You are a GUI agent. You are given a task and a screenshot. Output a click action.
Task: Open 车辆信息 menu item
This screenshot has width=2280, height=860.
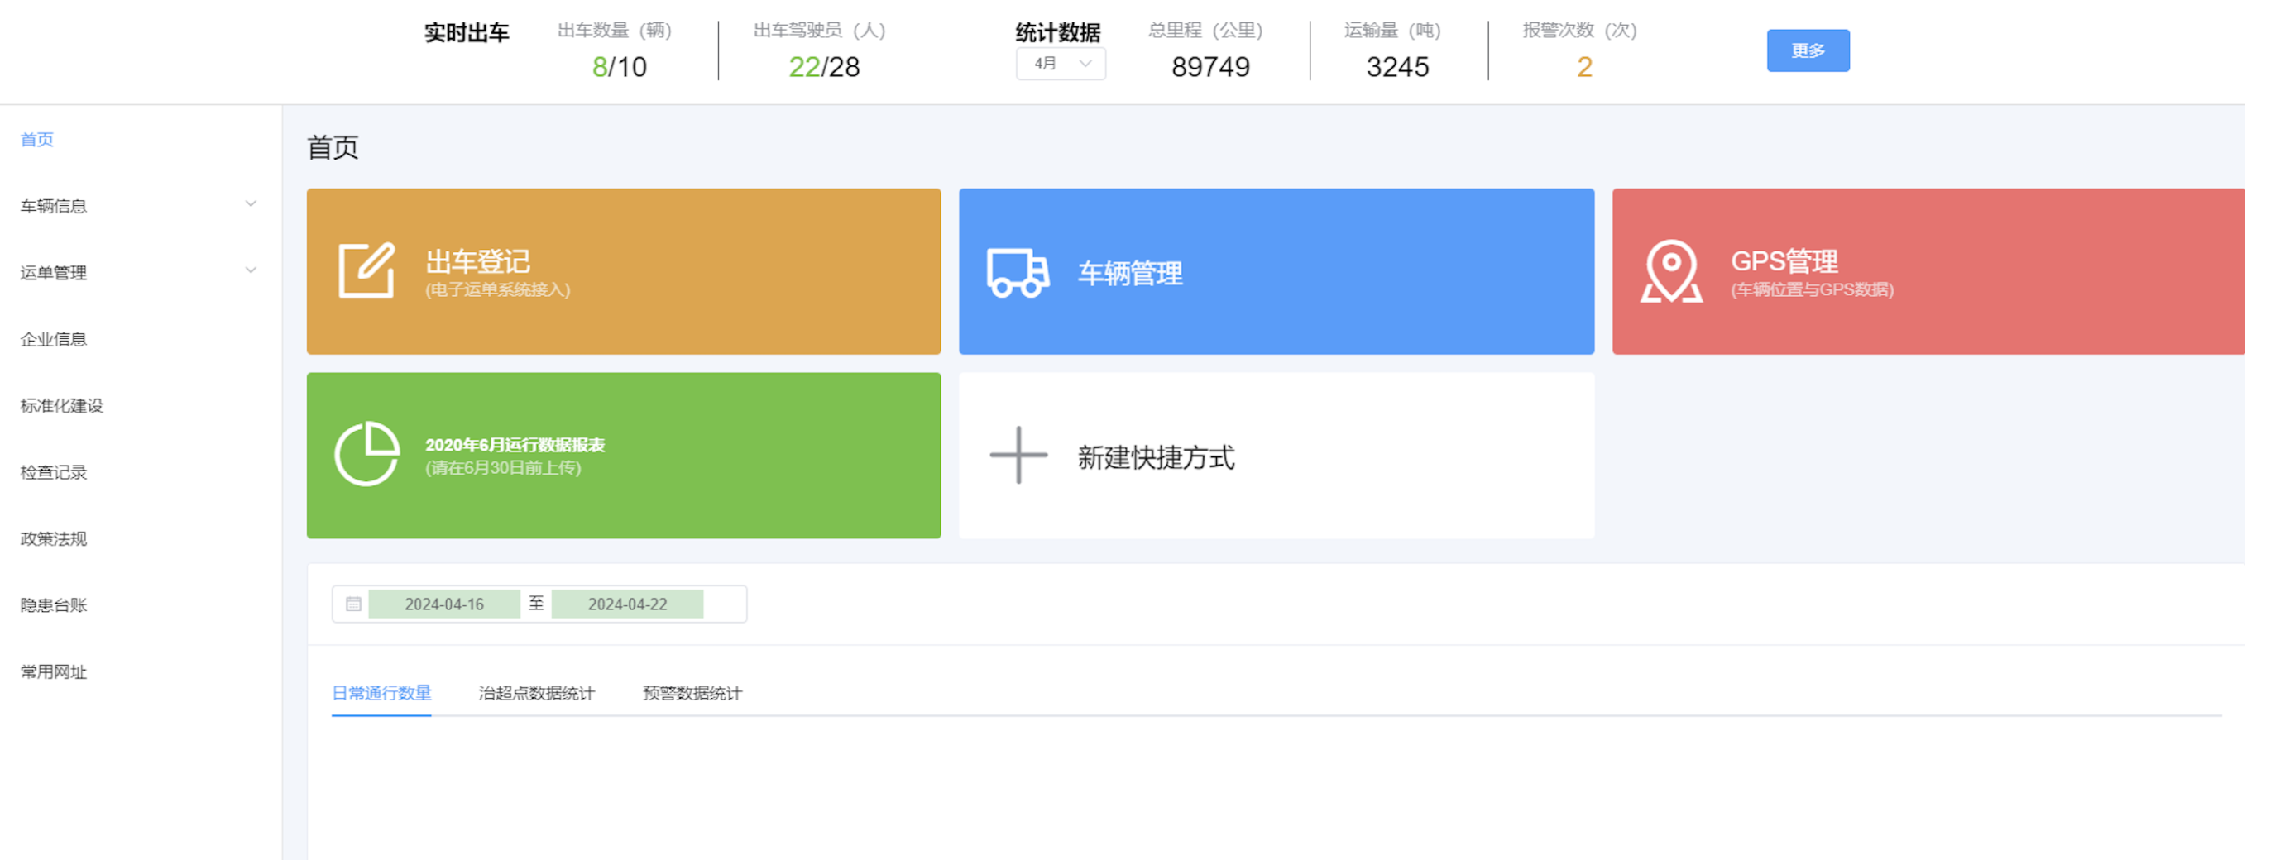point(53,206)
